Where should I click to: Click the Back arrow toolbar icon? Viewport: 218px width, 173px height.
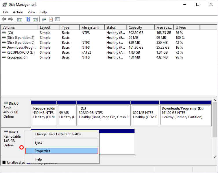coord(4,19)
